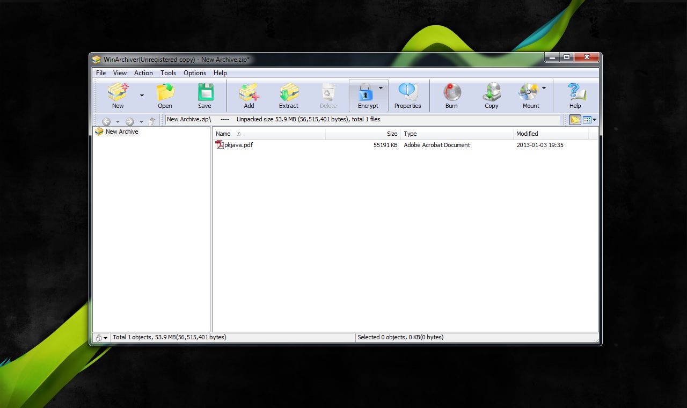Open the Help menu
This screenshot has height=408, width=687.
click(220, 73)
